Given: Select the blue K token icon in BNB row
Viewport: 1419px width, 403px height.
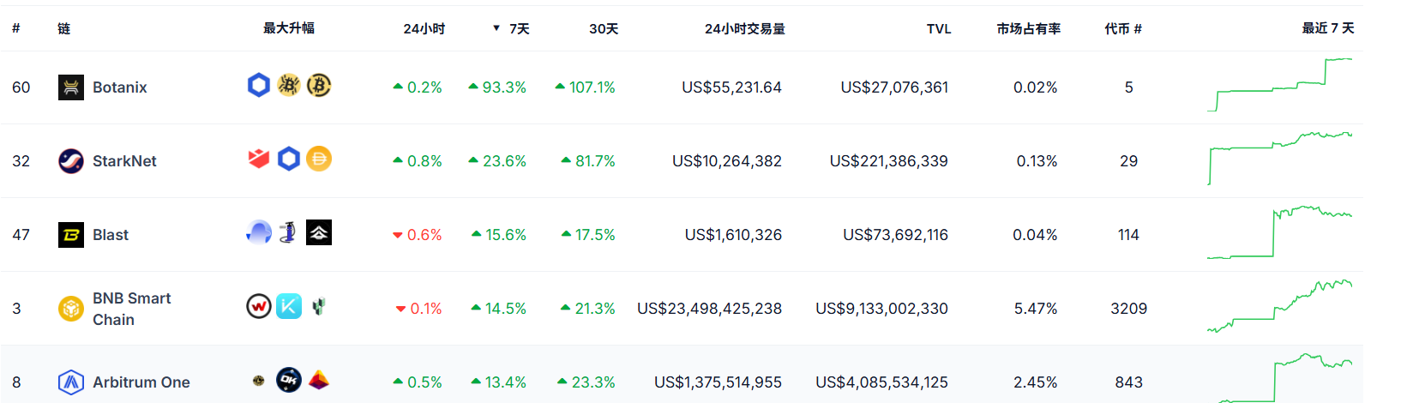Looking at the screenshot, I should (289, 306).
